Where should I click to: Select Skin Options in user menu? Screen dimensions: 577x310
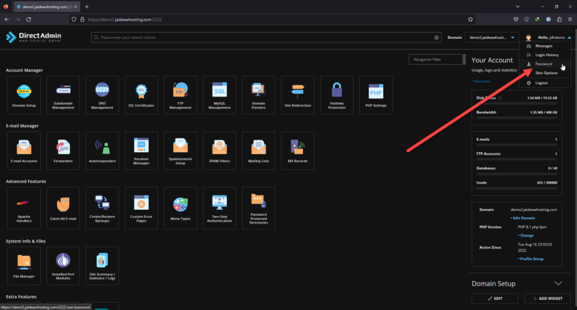tap(545, 73)
